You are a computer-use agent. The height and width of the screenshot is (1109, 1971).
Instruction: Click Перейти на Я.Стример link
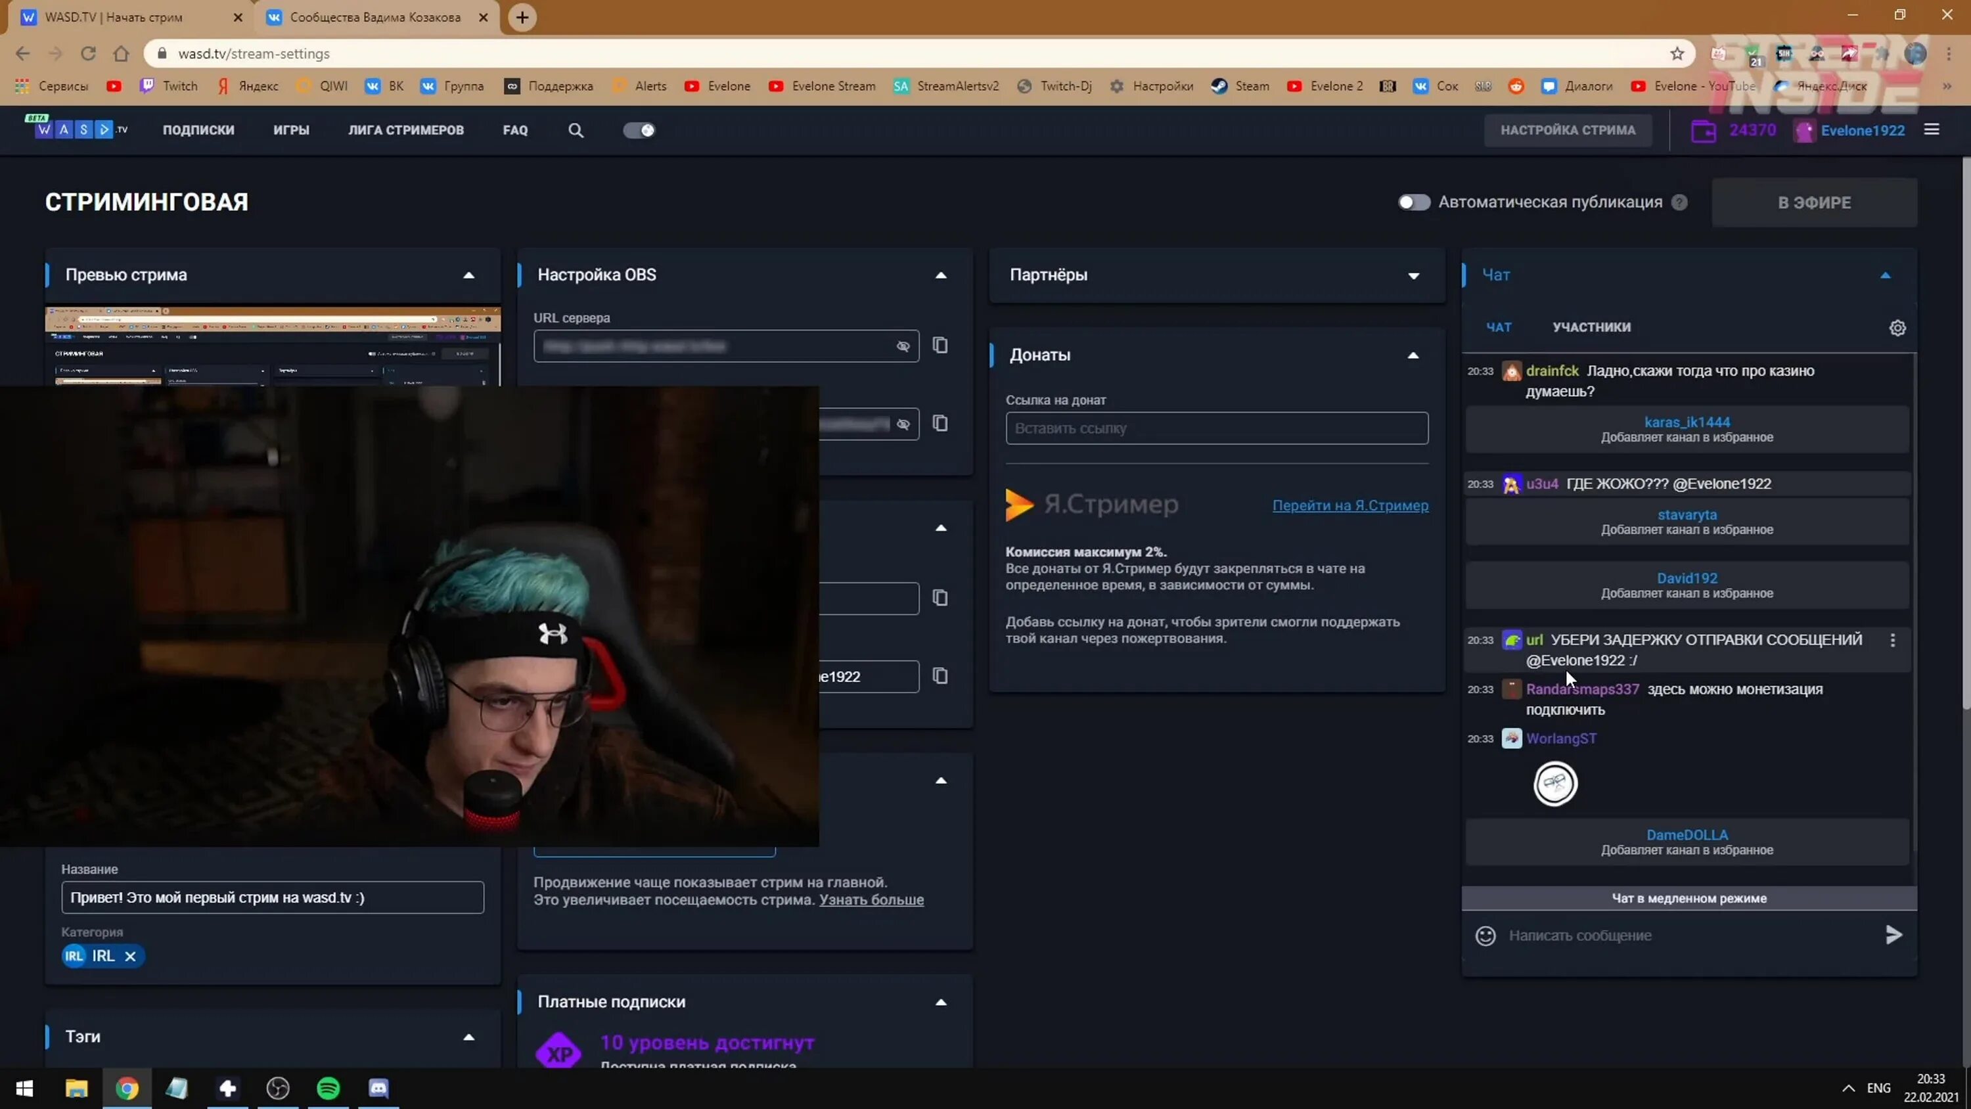[x=1349, y=505]
